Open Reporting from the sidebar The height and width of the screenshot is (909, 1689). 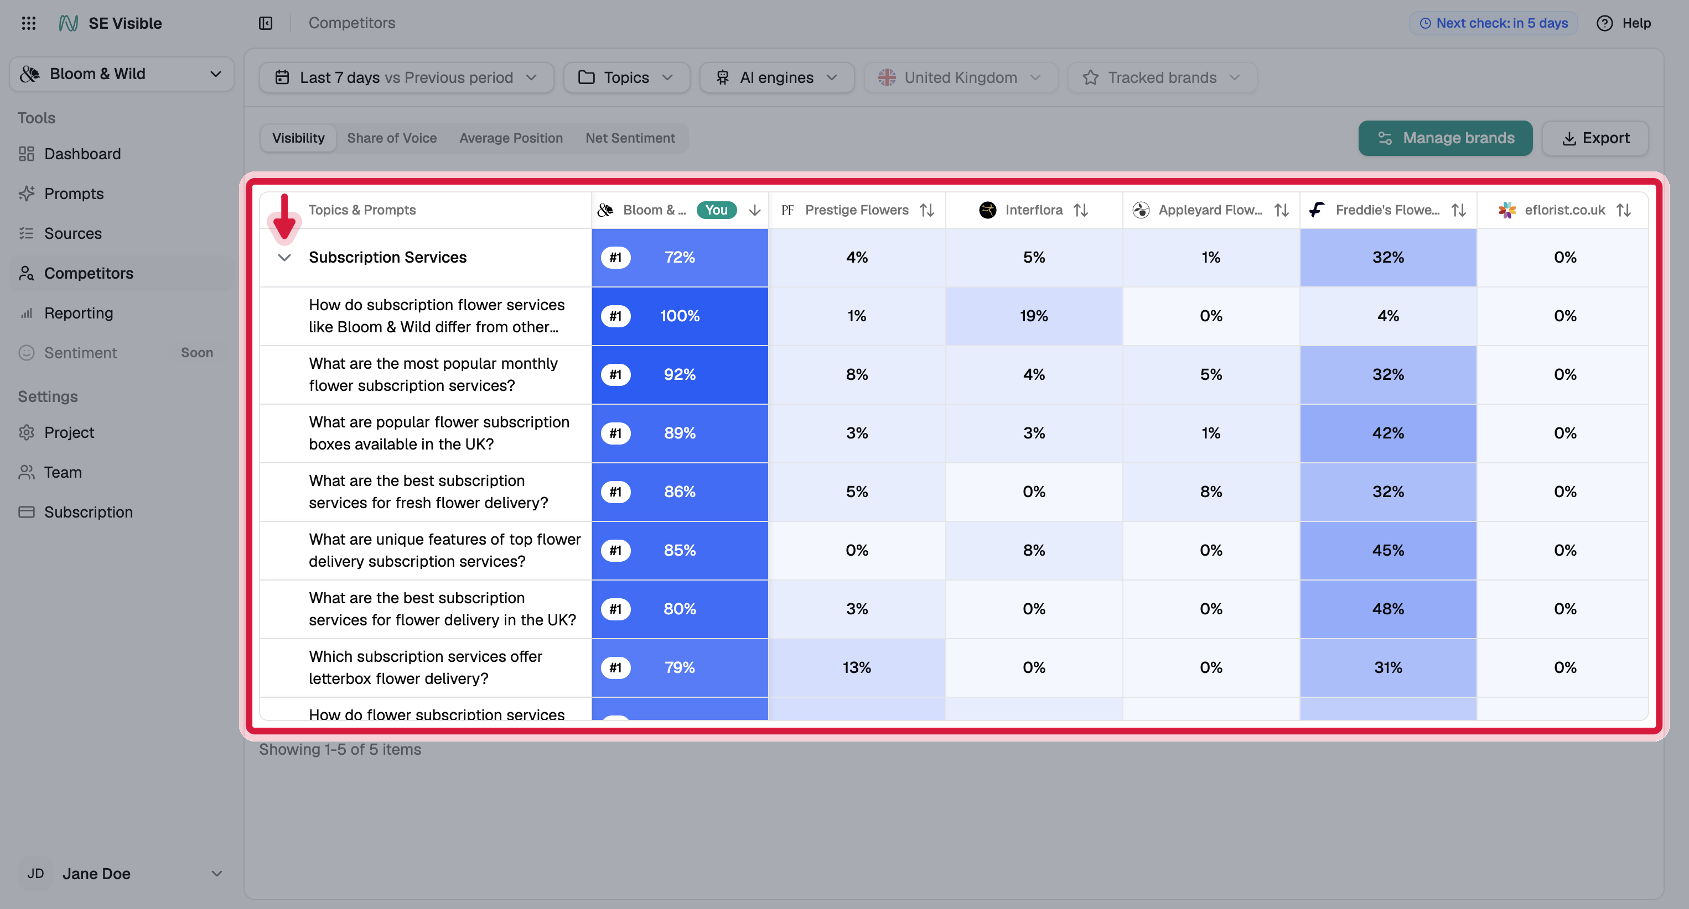tap(121, 313)
